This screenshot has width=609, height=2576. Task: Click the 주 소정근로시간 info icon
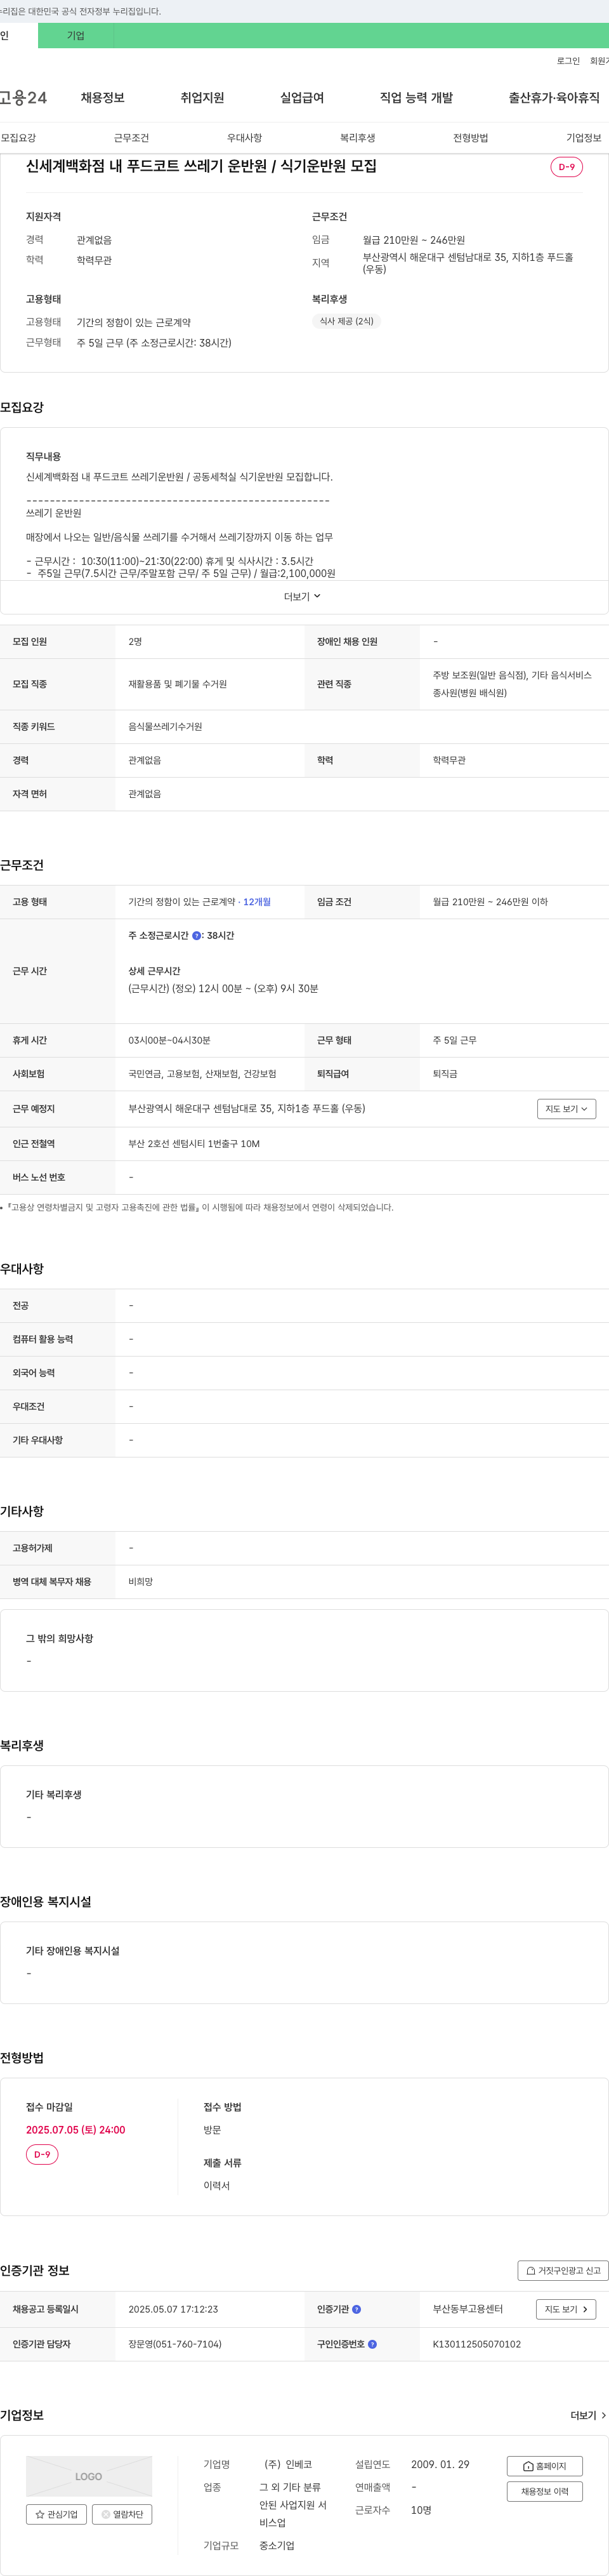pyautogui.click(x=196, y=936)
